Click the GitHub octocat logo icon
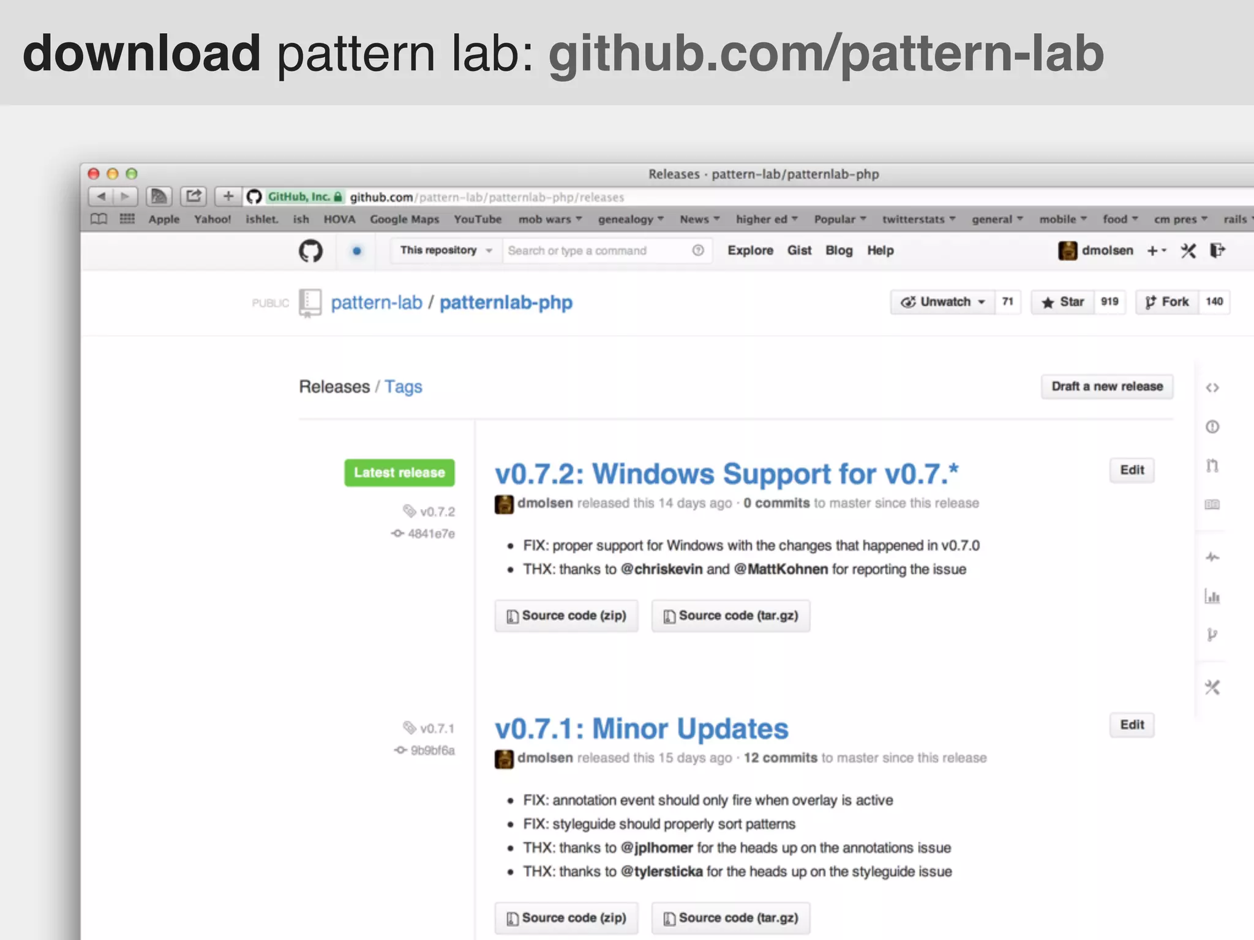The width and height of the screenshot is (1254, 940). 310,251
